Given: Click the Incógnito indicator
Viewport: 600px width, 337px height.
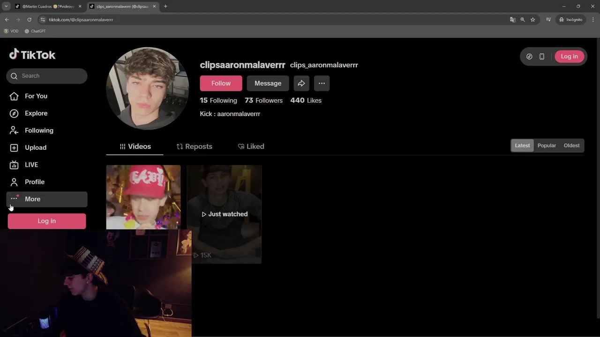Looking at the screenshot, I should (x=570, y=20).
